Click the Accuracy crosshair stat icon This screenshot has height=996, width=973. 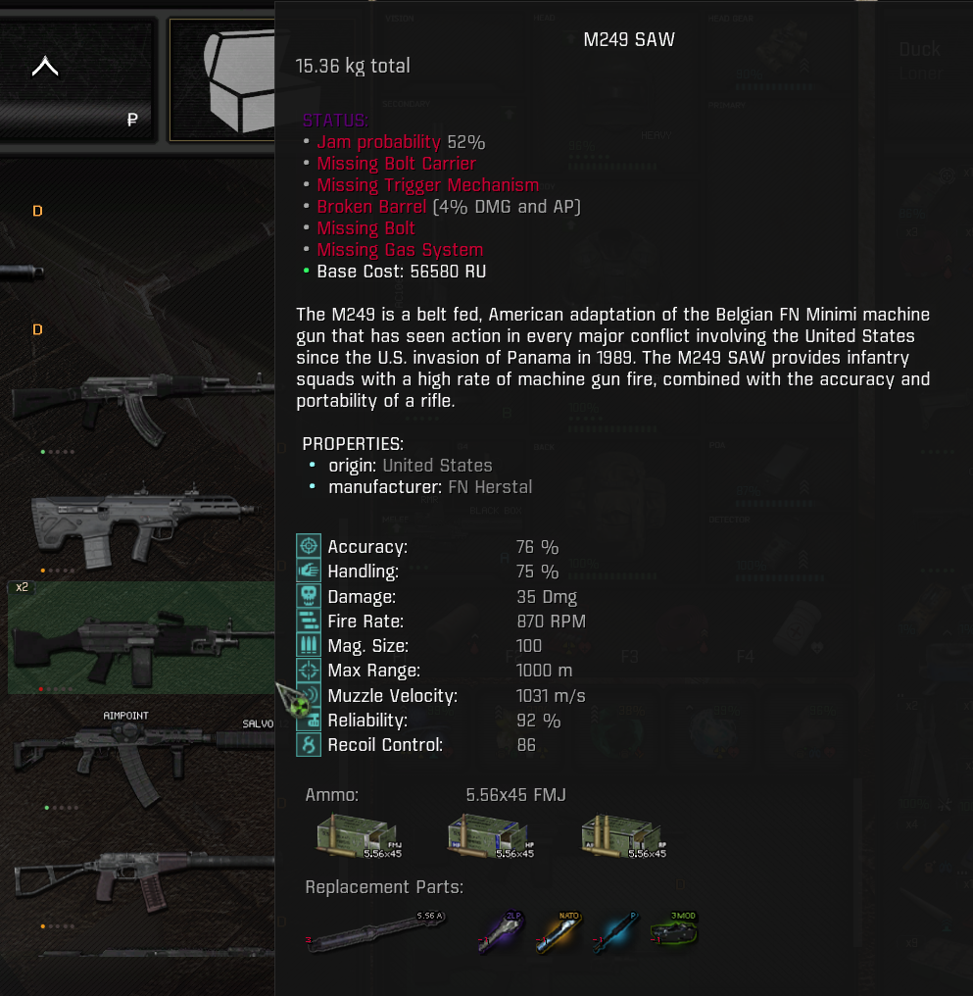tap(309, 546)
